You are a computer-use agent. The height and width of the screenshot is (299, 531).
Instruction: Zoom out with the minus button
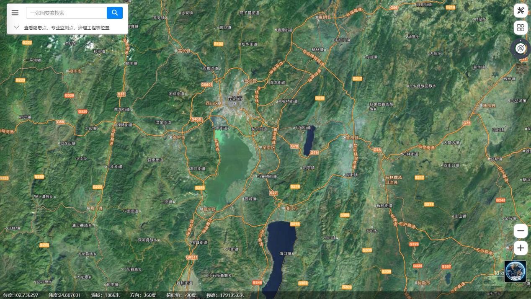pos(521,231)
